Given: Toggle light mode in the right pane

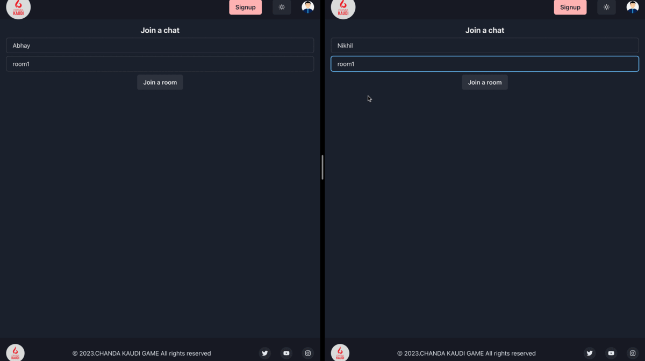Looking at the screenshot, I should 606,8.
